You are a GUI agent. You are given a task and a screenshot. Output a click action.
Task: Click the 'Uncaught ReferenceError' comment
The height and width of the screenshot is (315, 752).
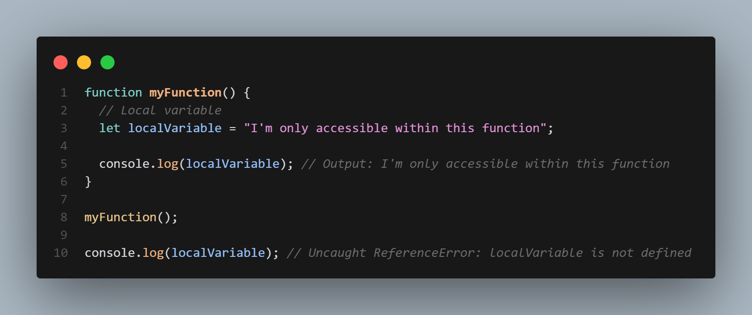(x=489, y=253)
